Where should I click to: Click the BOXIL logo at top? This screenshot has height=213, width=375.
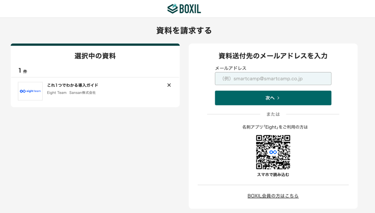click(184, 8)
